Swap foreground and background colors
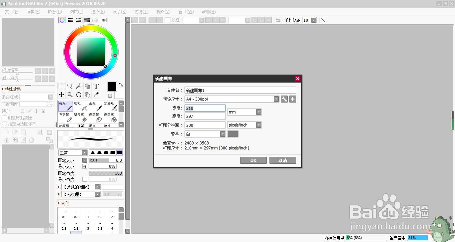 pyautogui.click(x=121, y=85)
